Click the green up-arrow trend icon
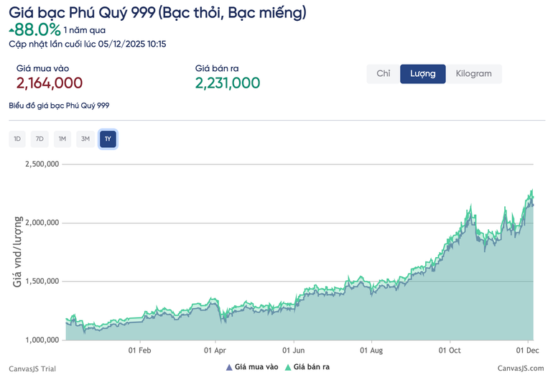Image resolution: width=553 pixels, height=380 pixels. 11,30
